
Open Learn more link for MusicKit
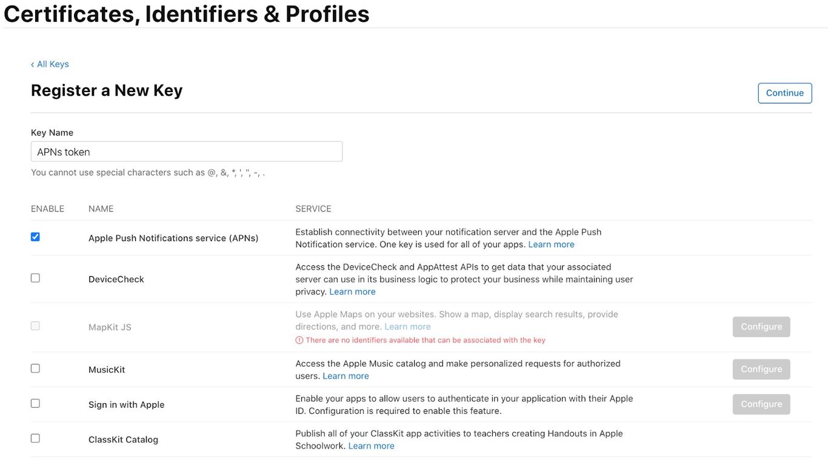pos(346,376)
